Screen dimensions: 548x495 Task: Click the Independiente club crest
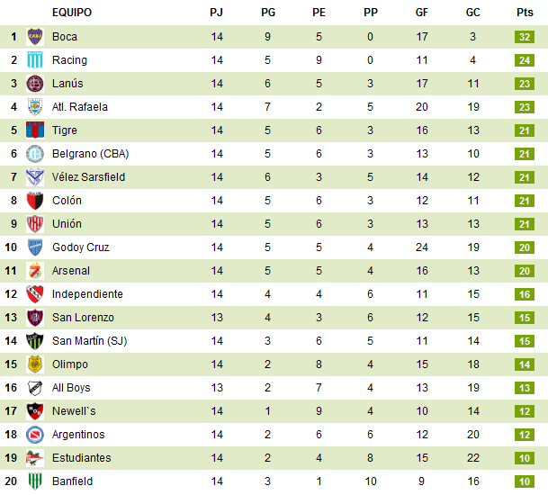(35, 294)
